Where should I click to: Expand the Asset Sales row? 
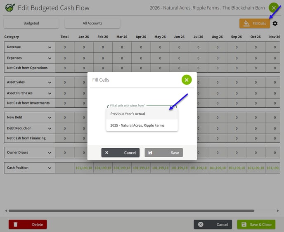pyautogui.click(x=50, y=83)
